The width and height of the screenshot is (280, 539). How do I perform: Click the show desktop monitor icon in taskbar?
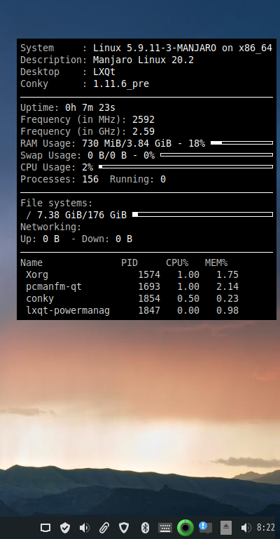tap(45, 528)
